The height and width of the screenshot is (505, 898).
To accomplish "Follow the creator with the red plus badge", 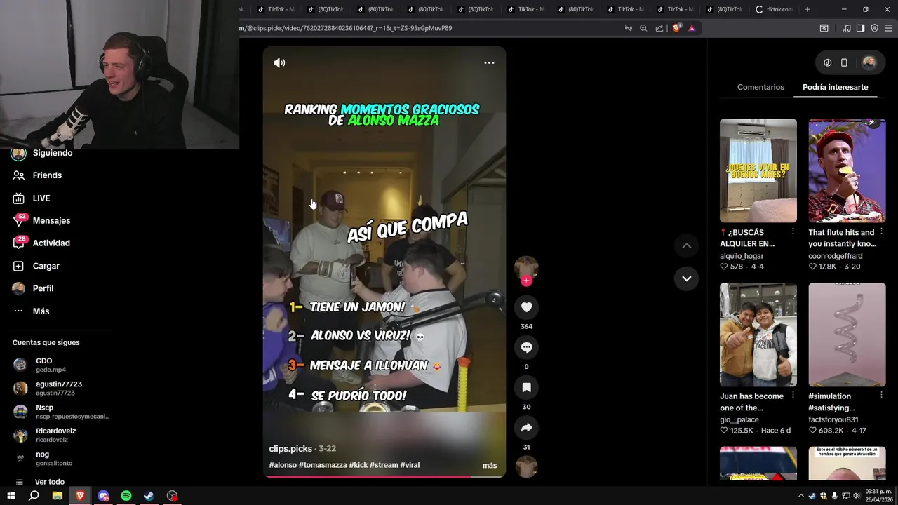I will coord(526,281).
